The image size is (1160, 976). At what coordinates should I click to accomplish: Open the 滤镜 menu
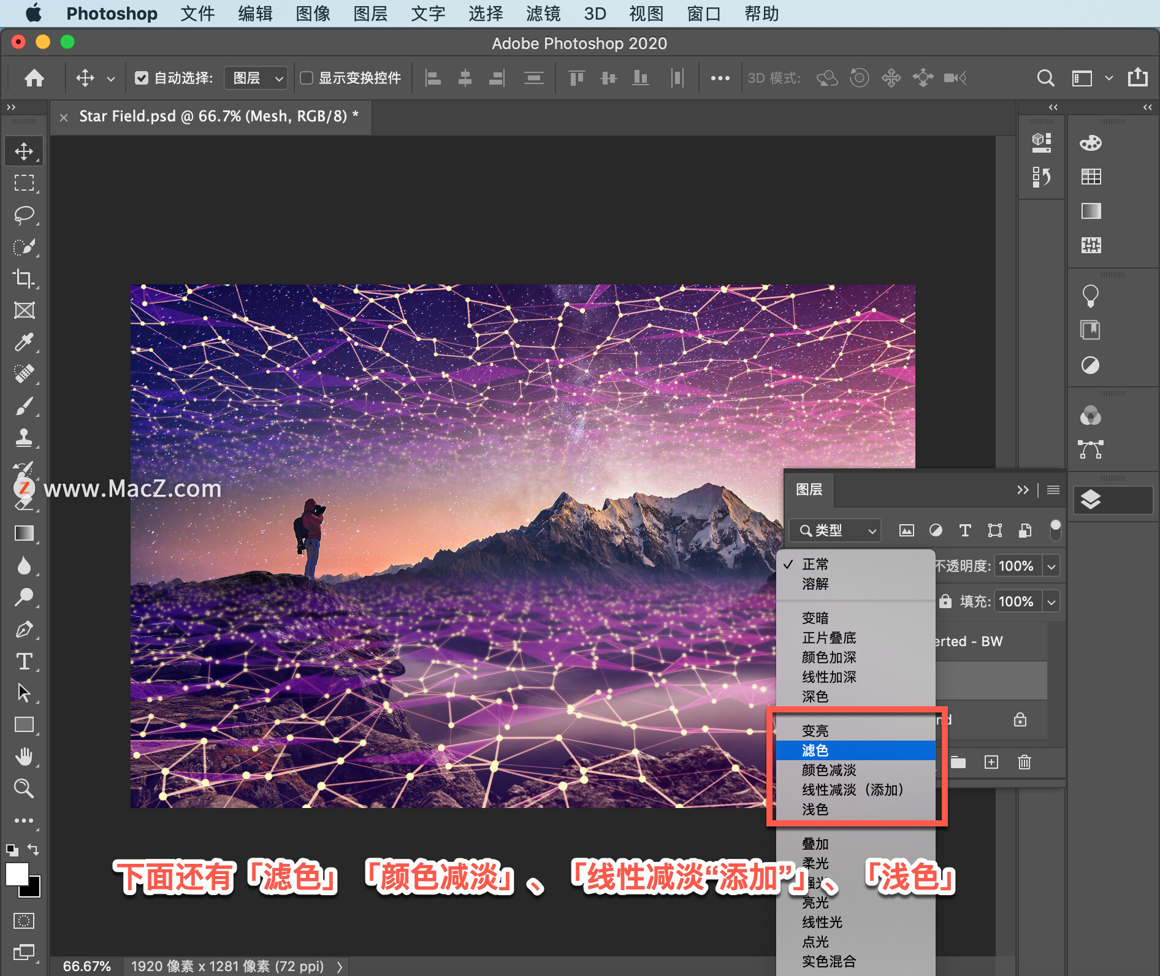pos(543,13)
